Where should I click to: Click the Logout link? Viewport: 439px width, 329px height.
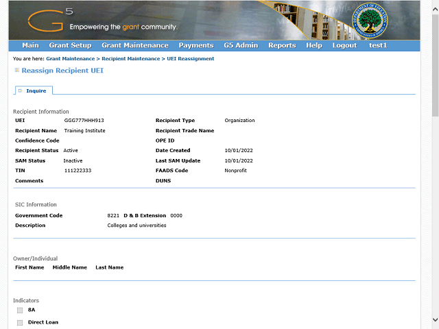point(344,45)
